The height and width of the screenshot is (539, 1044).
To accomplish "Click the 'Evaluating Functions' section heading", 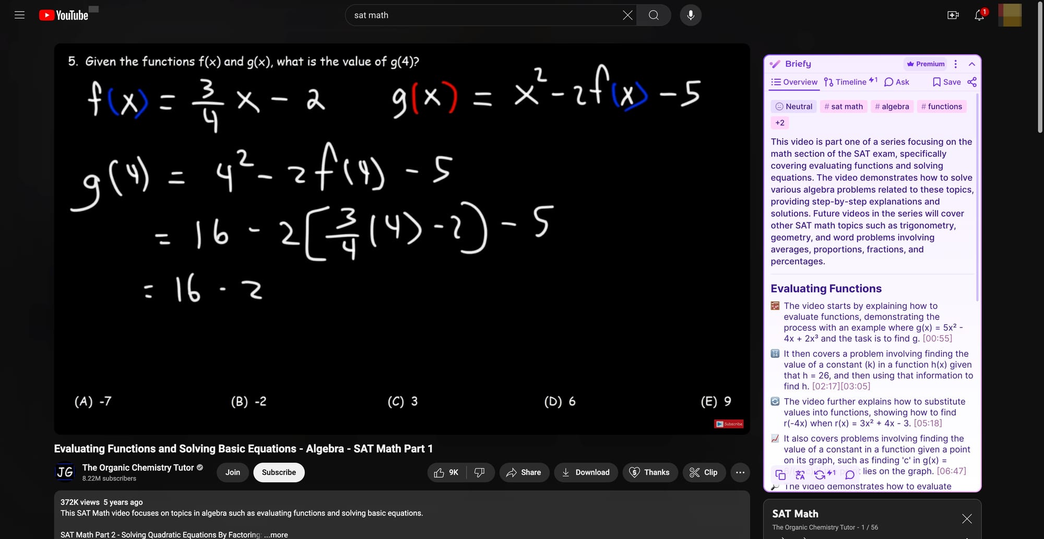I will pyautogui.click(x=826, y=289).
